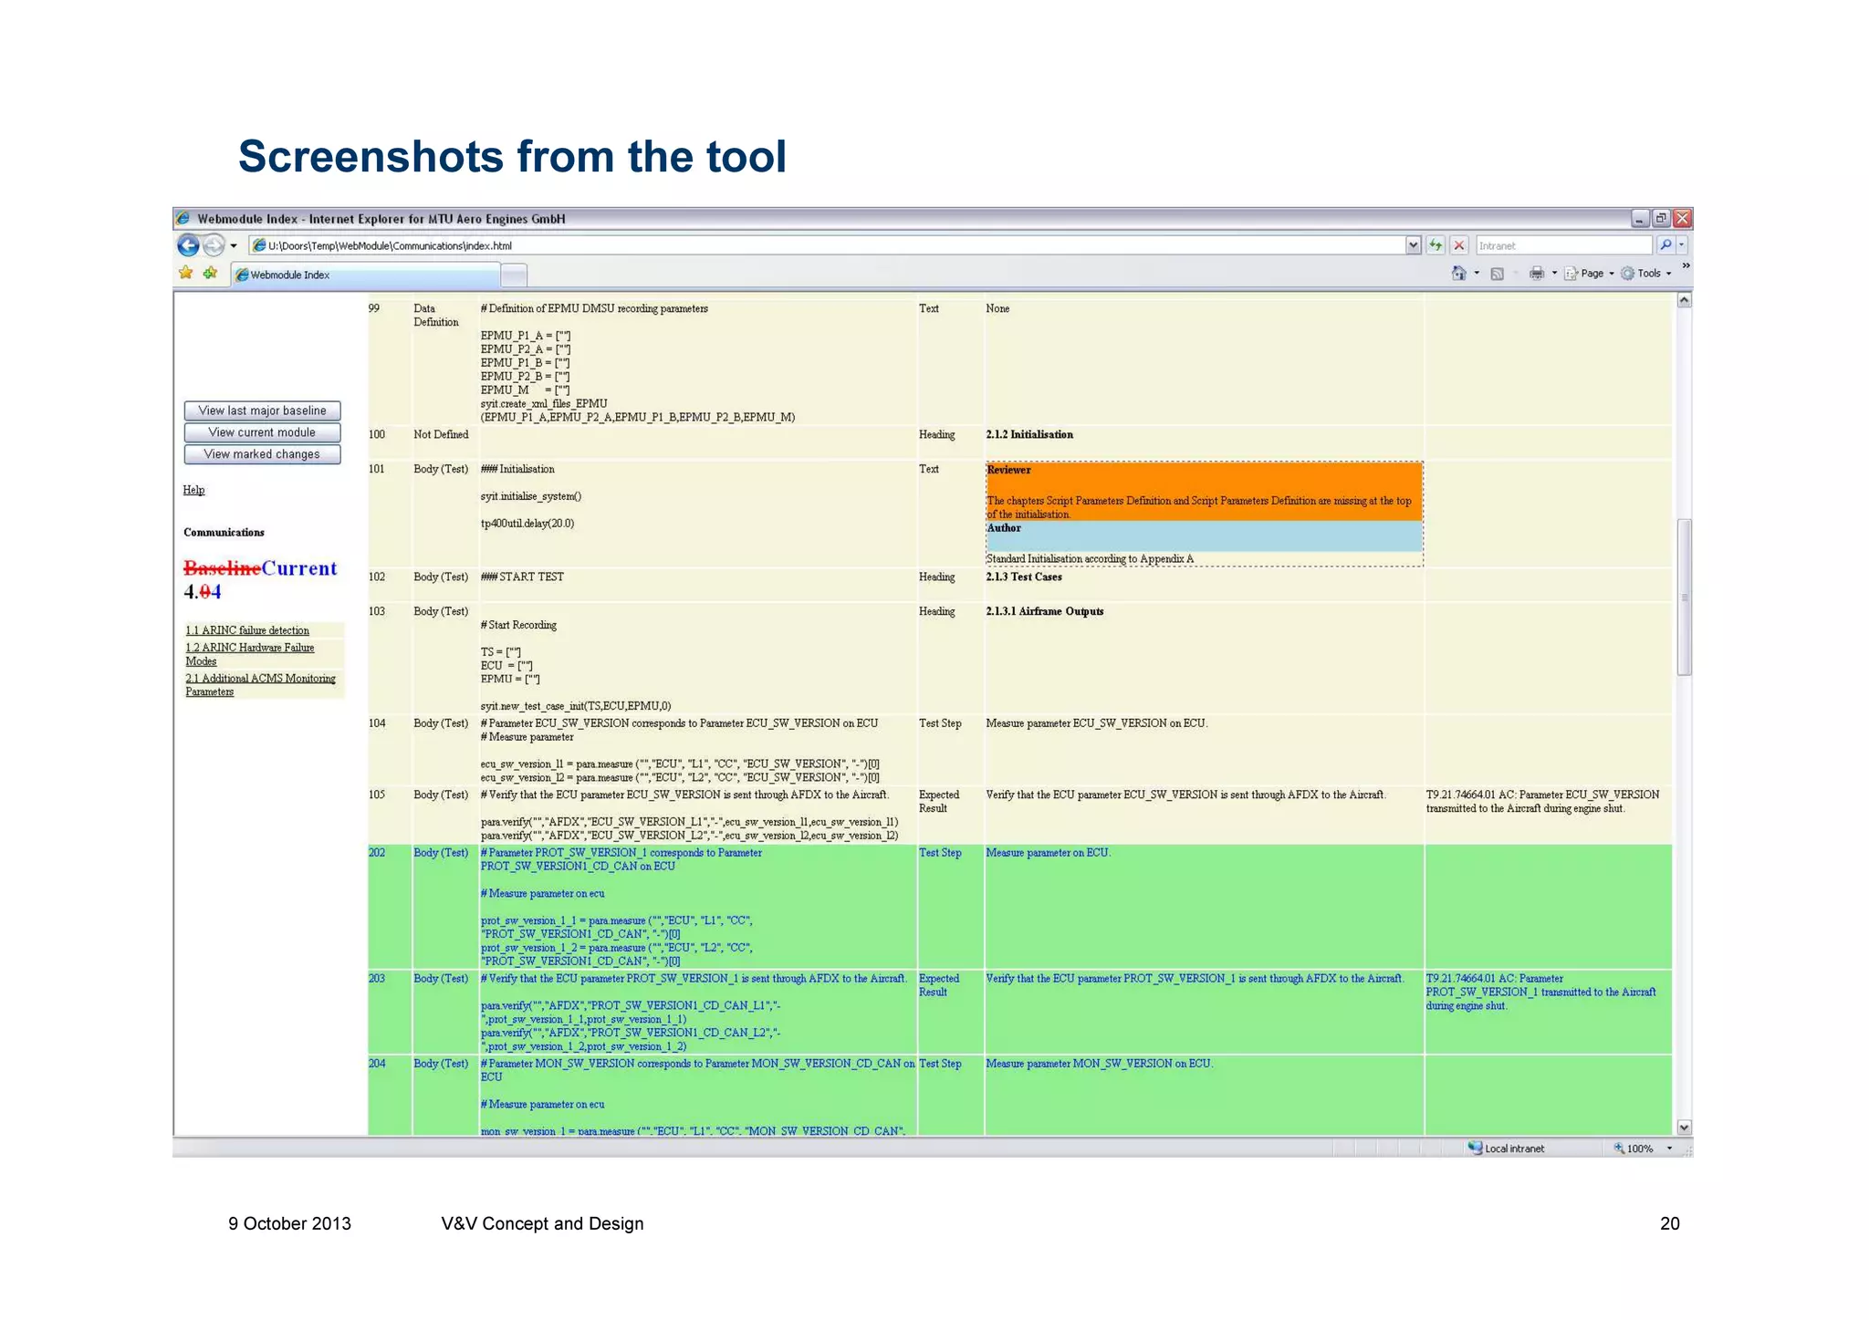Open Favorites Center star icon
Viewport: 1869px width, 1320px height.
coord(186,273)
